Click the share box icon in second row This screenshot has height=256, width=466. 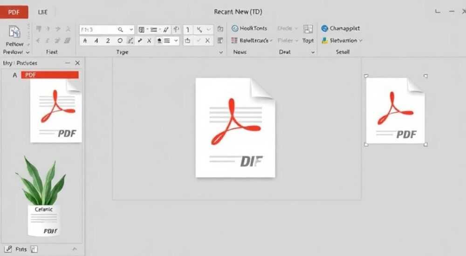(x=187, y=40)
